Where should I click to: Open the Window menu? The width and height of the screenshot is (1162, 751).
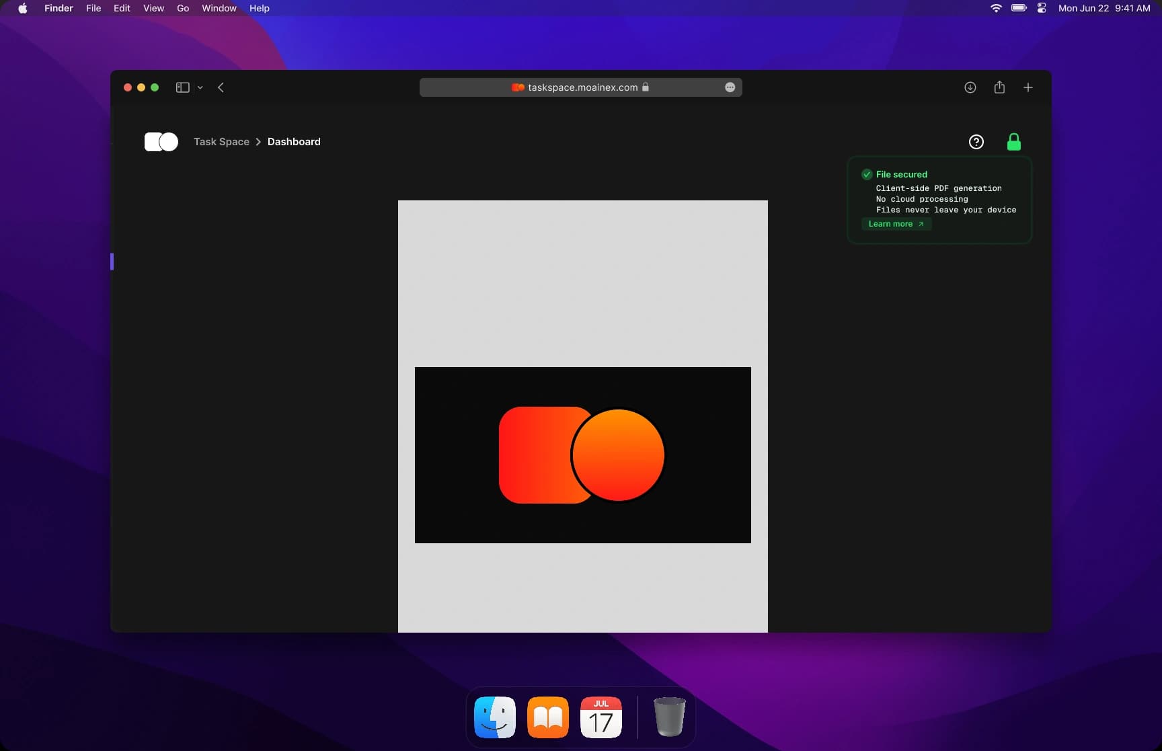point(219,8)
